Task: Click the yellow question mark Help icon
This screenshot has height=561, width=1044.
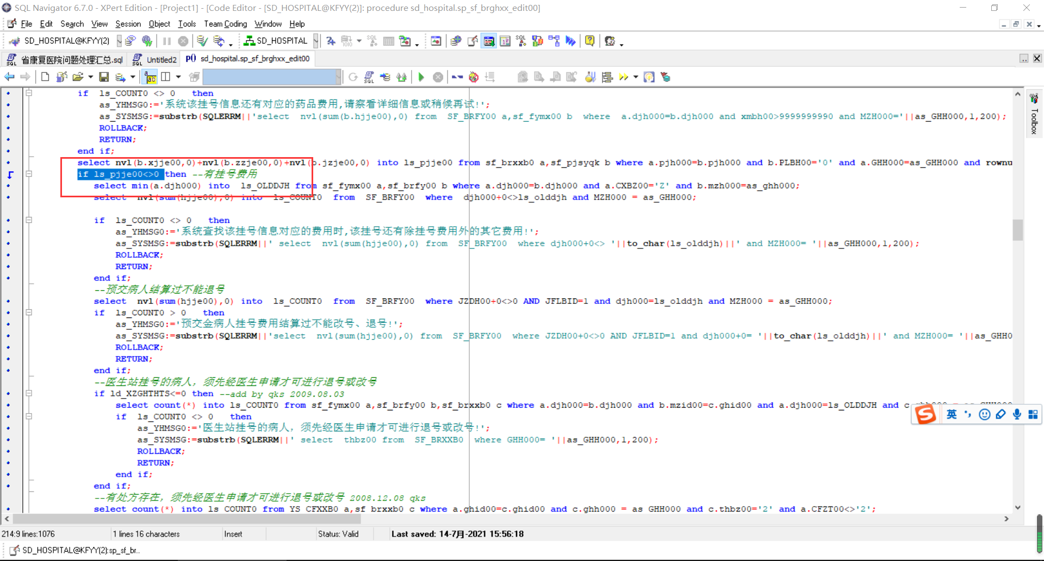Action: click(x=589, y=41)
